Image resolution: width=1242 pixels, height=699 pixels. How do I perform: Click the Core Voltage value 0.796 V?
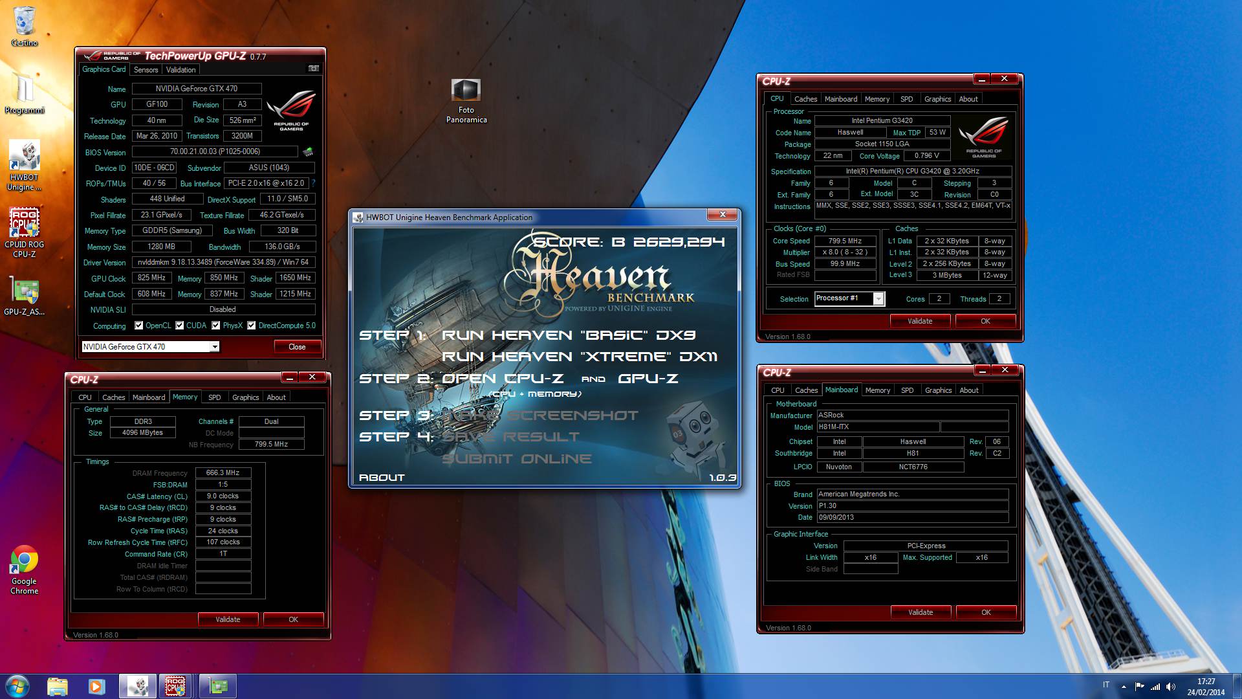926,155
